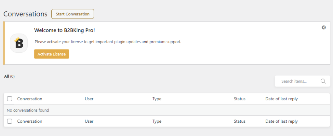The width and height of the screenshot is (333, 136).
Task: Sort by Status column in header
Action: [240, 99]
